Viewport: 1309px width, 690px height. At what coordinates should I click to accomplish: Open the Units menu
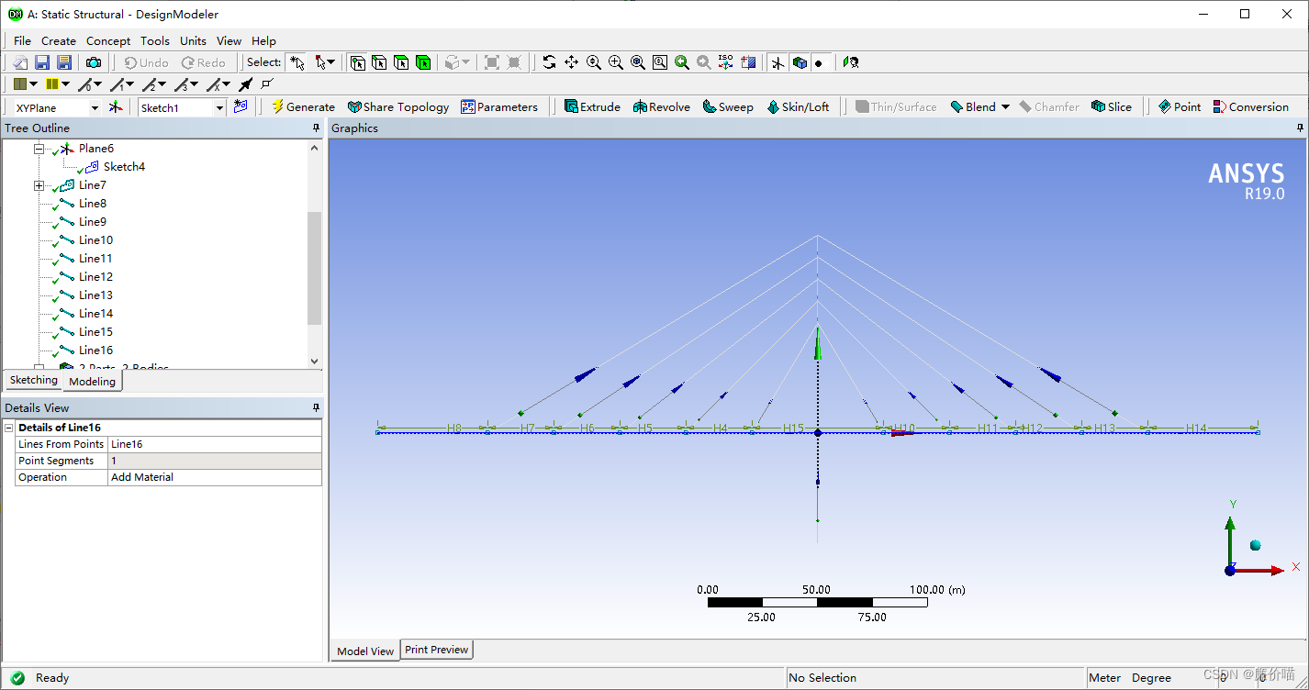pyautogui.click(x=193, y=40)
